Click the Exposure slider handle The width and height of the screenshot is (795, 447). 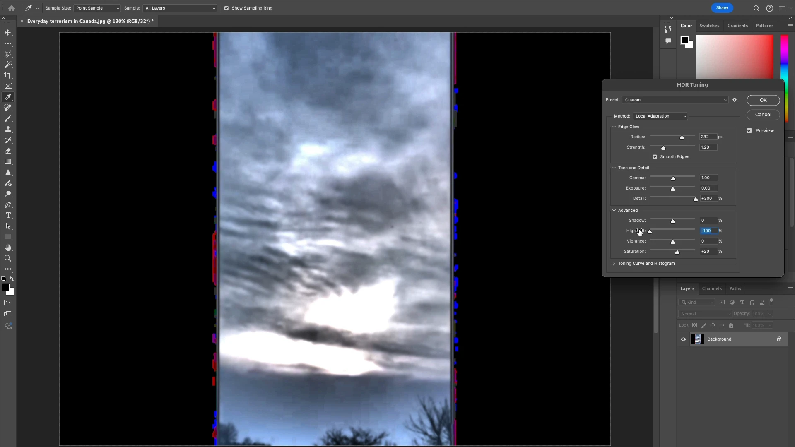coord(673,189)
